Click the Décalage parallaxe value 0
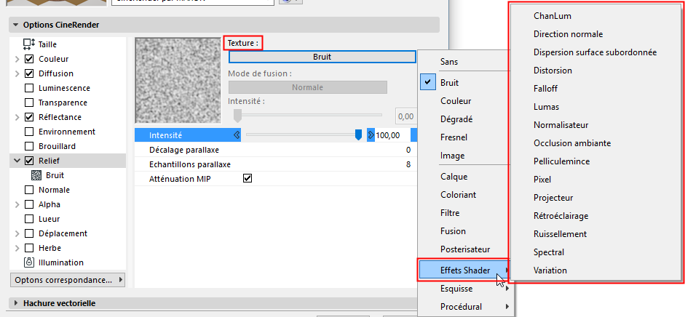685x317 pixels. click(408, 150)
